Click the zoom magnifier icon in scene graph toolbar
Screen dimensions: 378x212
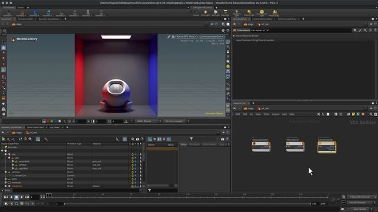coord(30,139)
